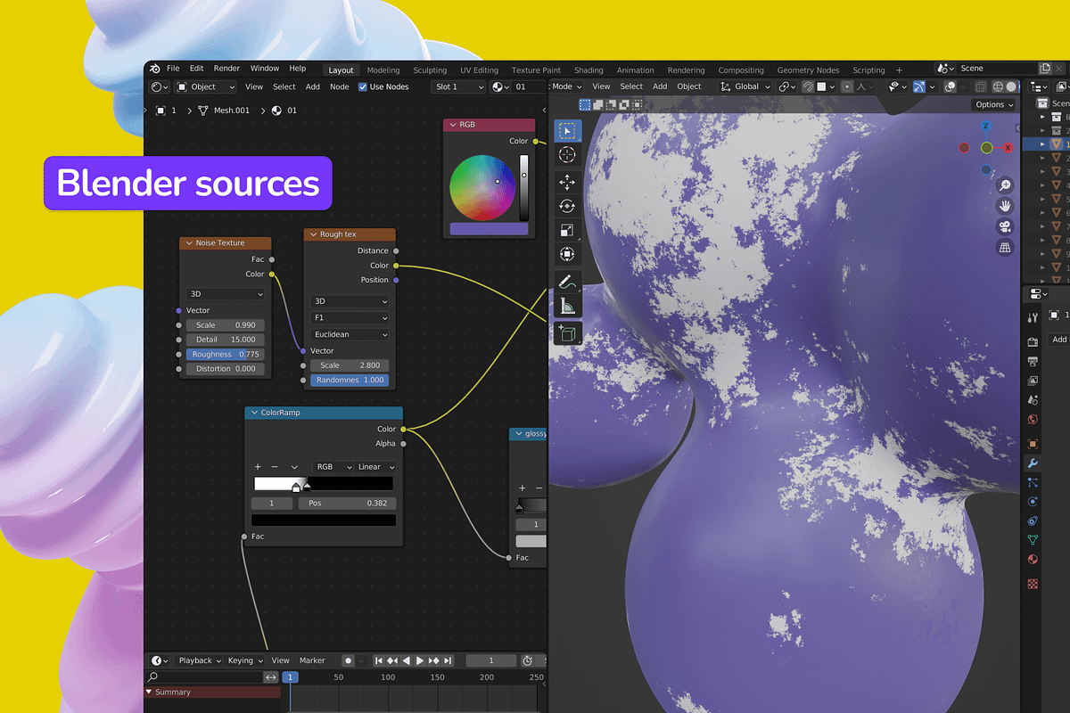The image size is (1070, 713).
Task: Select the Select Box tool
Action: 567,131
